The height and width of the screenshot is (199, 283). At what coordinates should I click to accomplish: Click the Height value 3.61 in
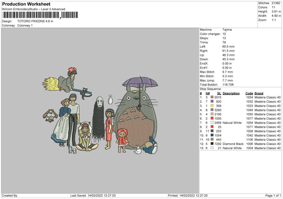coord(276,11)
